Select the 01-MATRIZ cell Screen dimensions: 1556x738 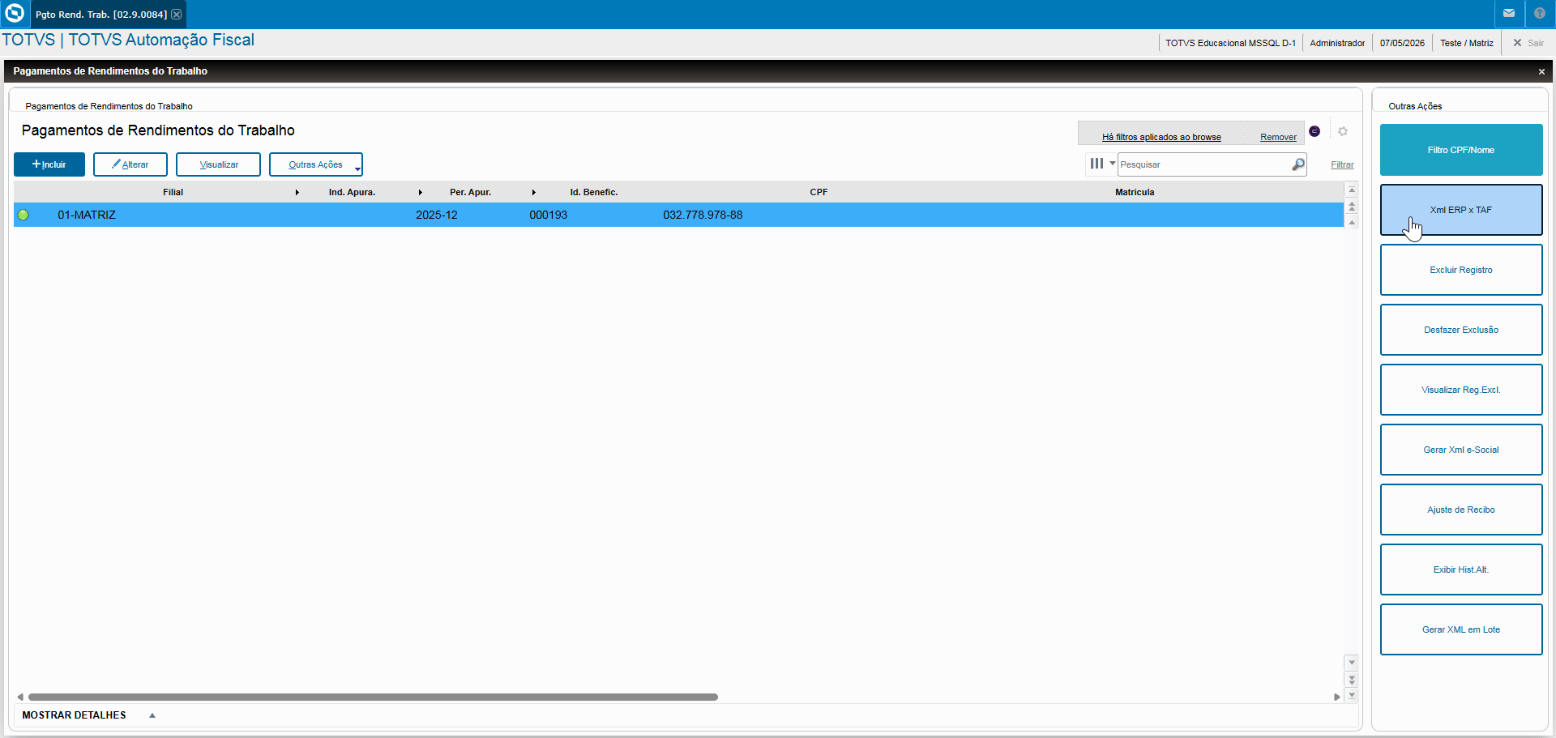(87, 215)
